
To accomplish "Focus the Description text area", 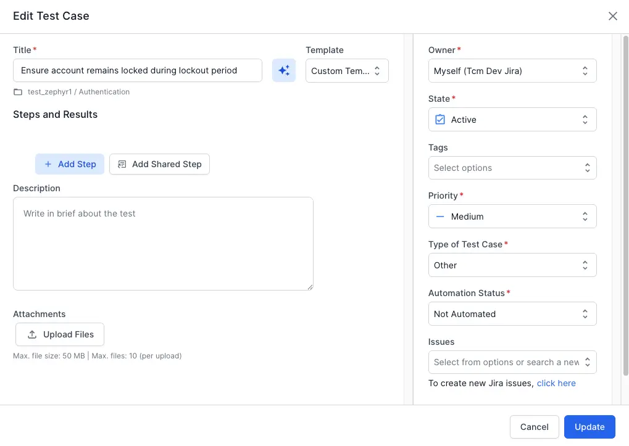I will pos(163,244).
